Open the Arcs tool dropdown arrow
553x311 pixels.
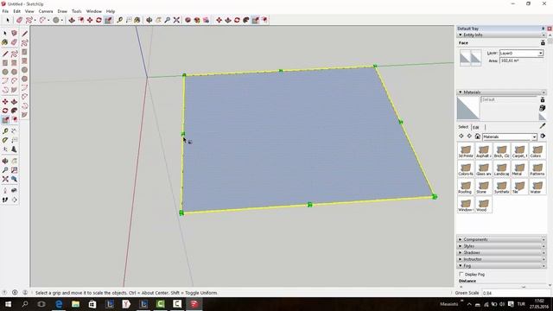click(x=48, y=21)
